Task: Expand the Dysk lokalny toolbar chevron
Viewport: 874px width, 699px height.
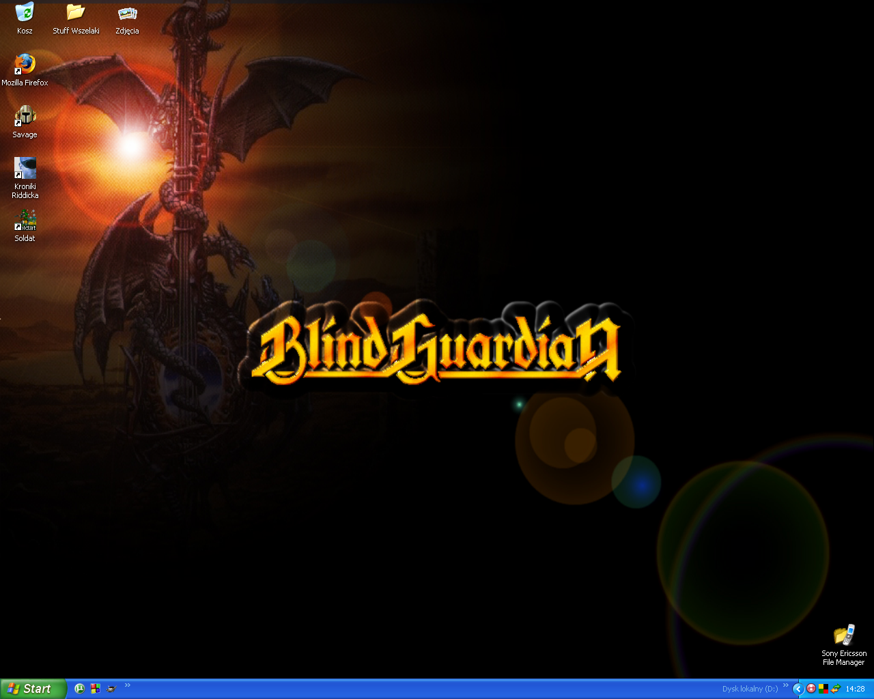Action: tap(785, 685)
